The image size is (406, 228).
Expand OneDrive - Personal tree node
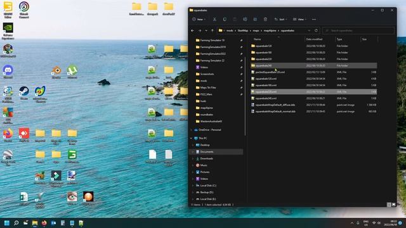tap(192, 130)
